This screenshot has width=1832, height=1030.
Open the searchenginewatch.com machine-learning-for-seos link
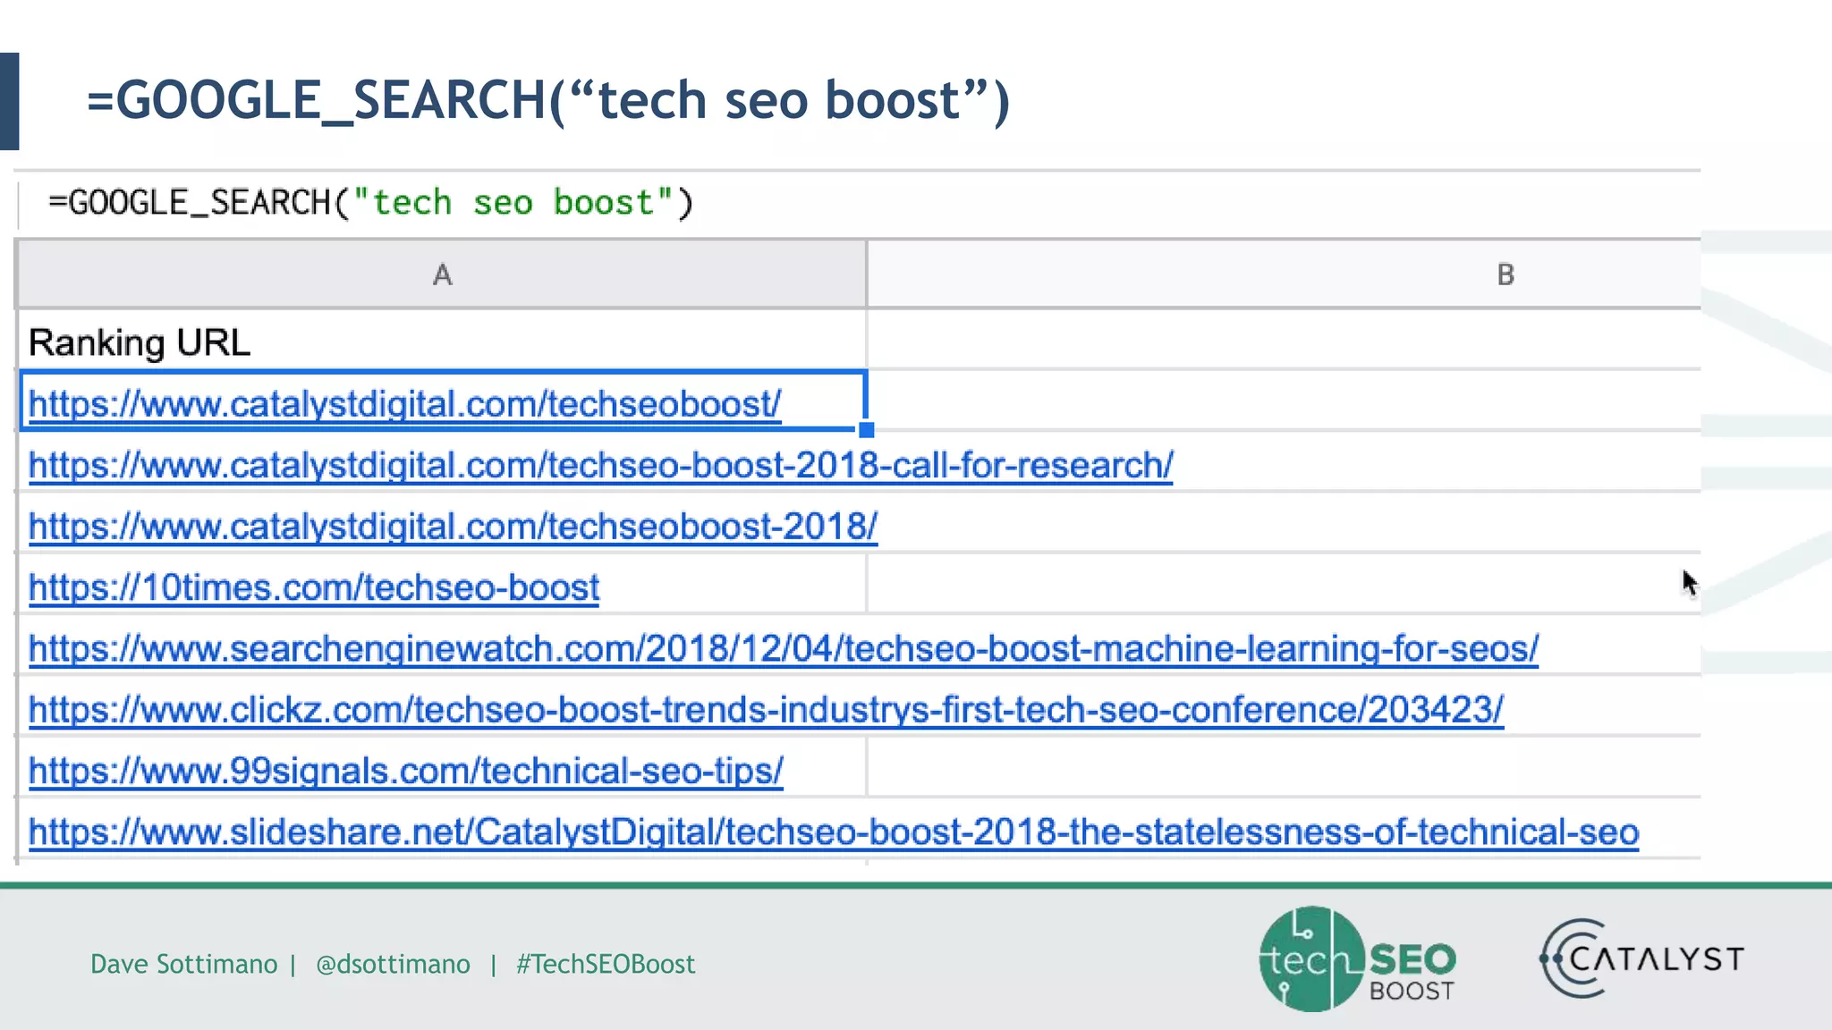tap(784, 649)
